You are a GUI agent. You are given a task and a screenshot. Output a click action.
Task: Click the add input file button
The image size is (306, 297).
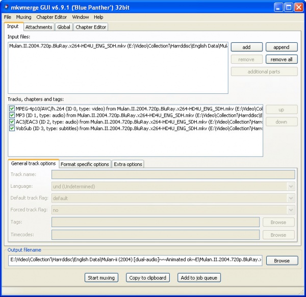point(246,47)
